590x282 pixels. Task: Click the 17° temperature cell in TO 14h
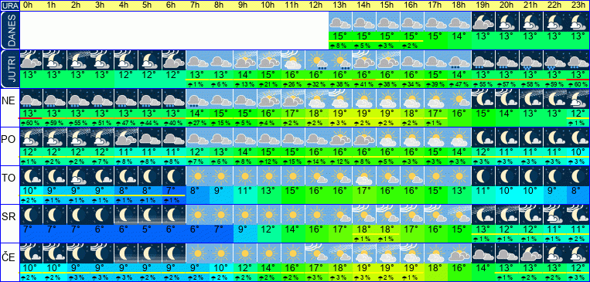click(x=364, y=190)
